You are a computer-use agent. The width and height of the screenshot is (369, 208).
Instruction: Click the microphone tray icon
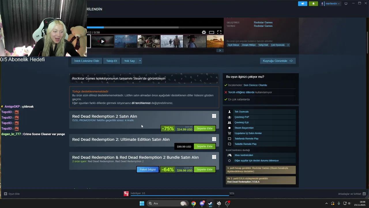pos(339,203)
